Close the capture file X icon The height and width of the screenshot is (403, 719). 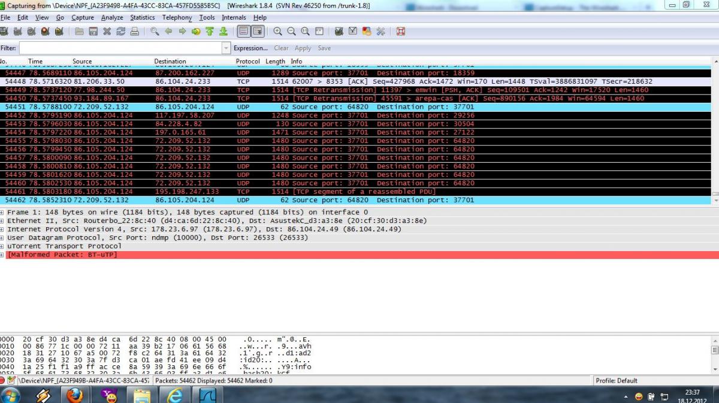pyautogui.click(x=107, y=31)
